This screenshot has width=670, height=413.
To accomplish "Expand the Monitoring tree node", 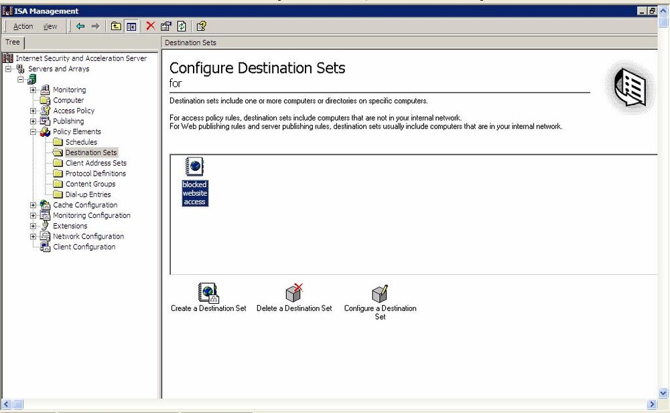I will pyautogui.click(x=33, y=90).
